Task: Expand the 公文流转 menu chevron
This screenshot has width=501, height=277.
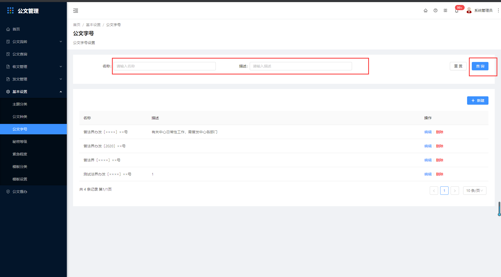Action: click(x=61, y=42)
